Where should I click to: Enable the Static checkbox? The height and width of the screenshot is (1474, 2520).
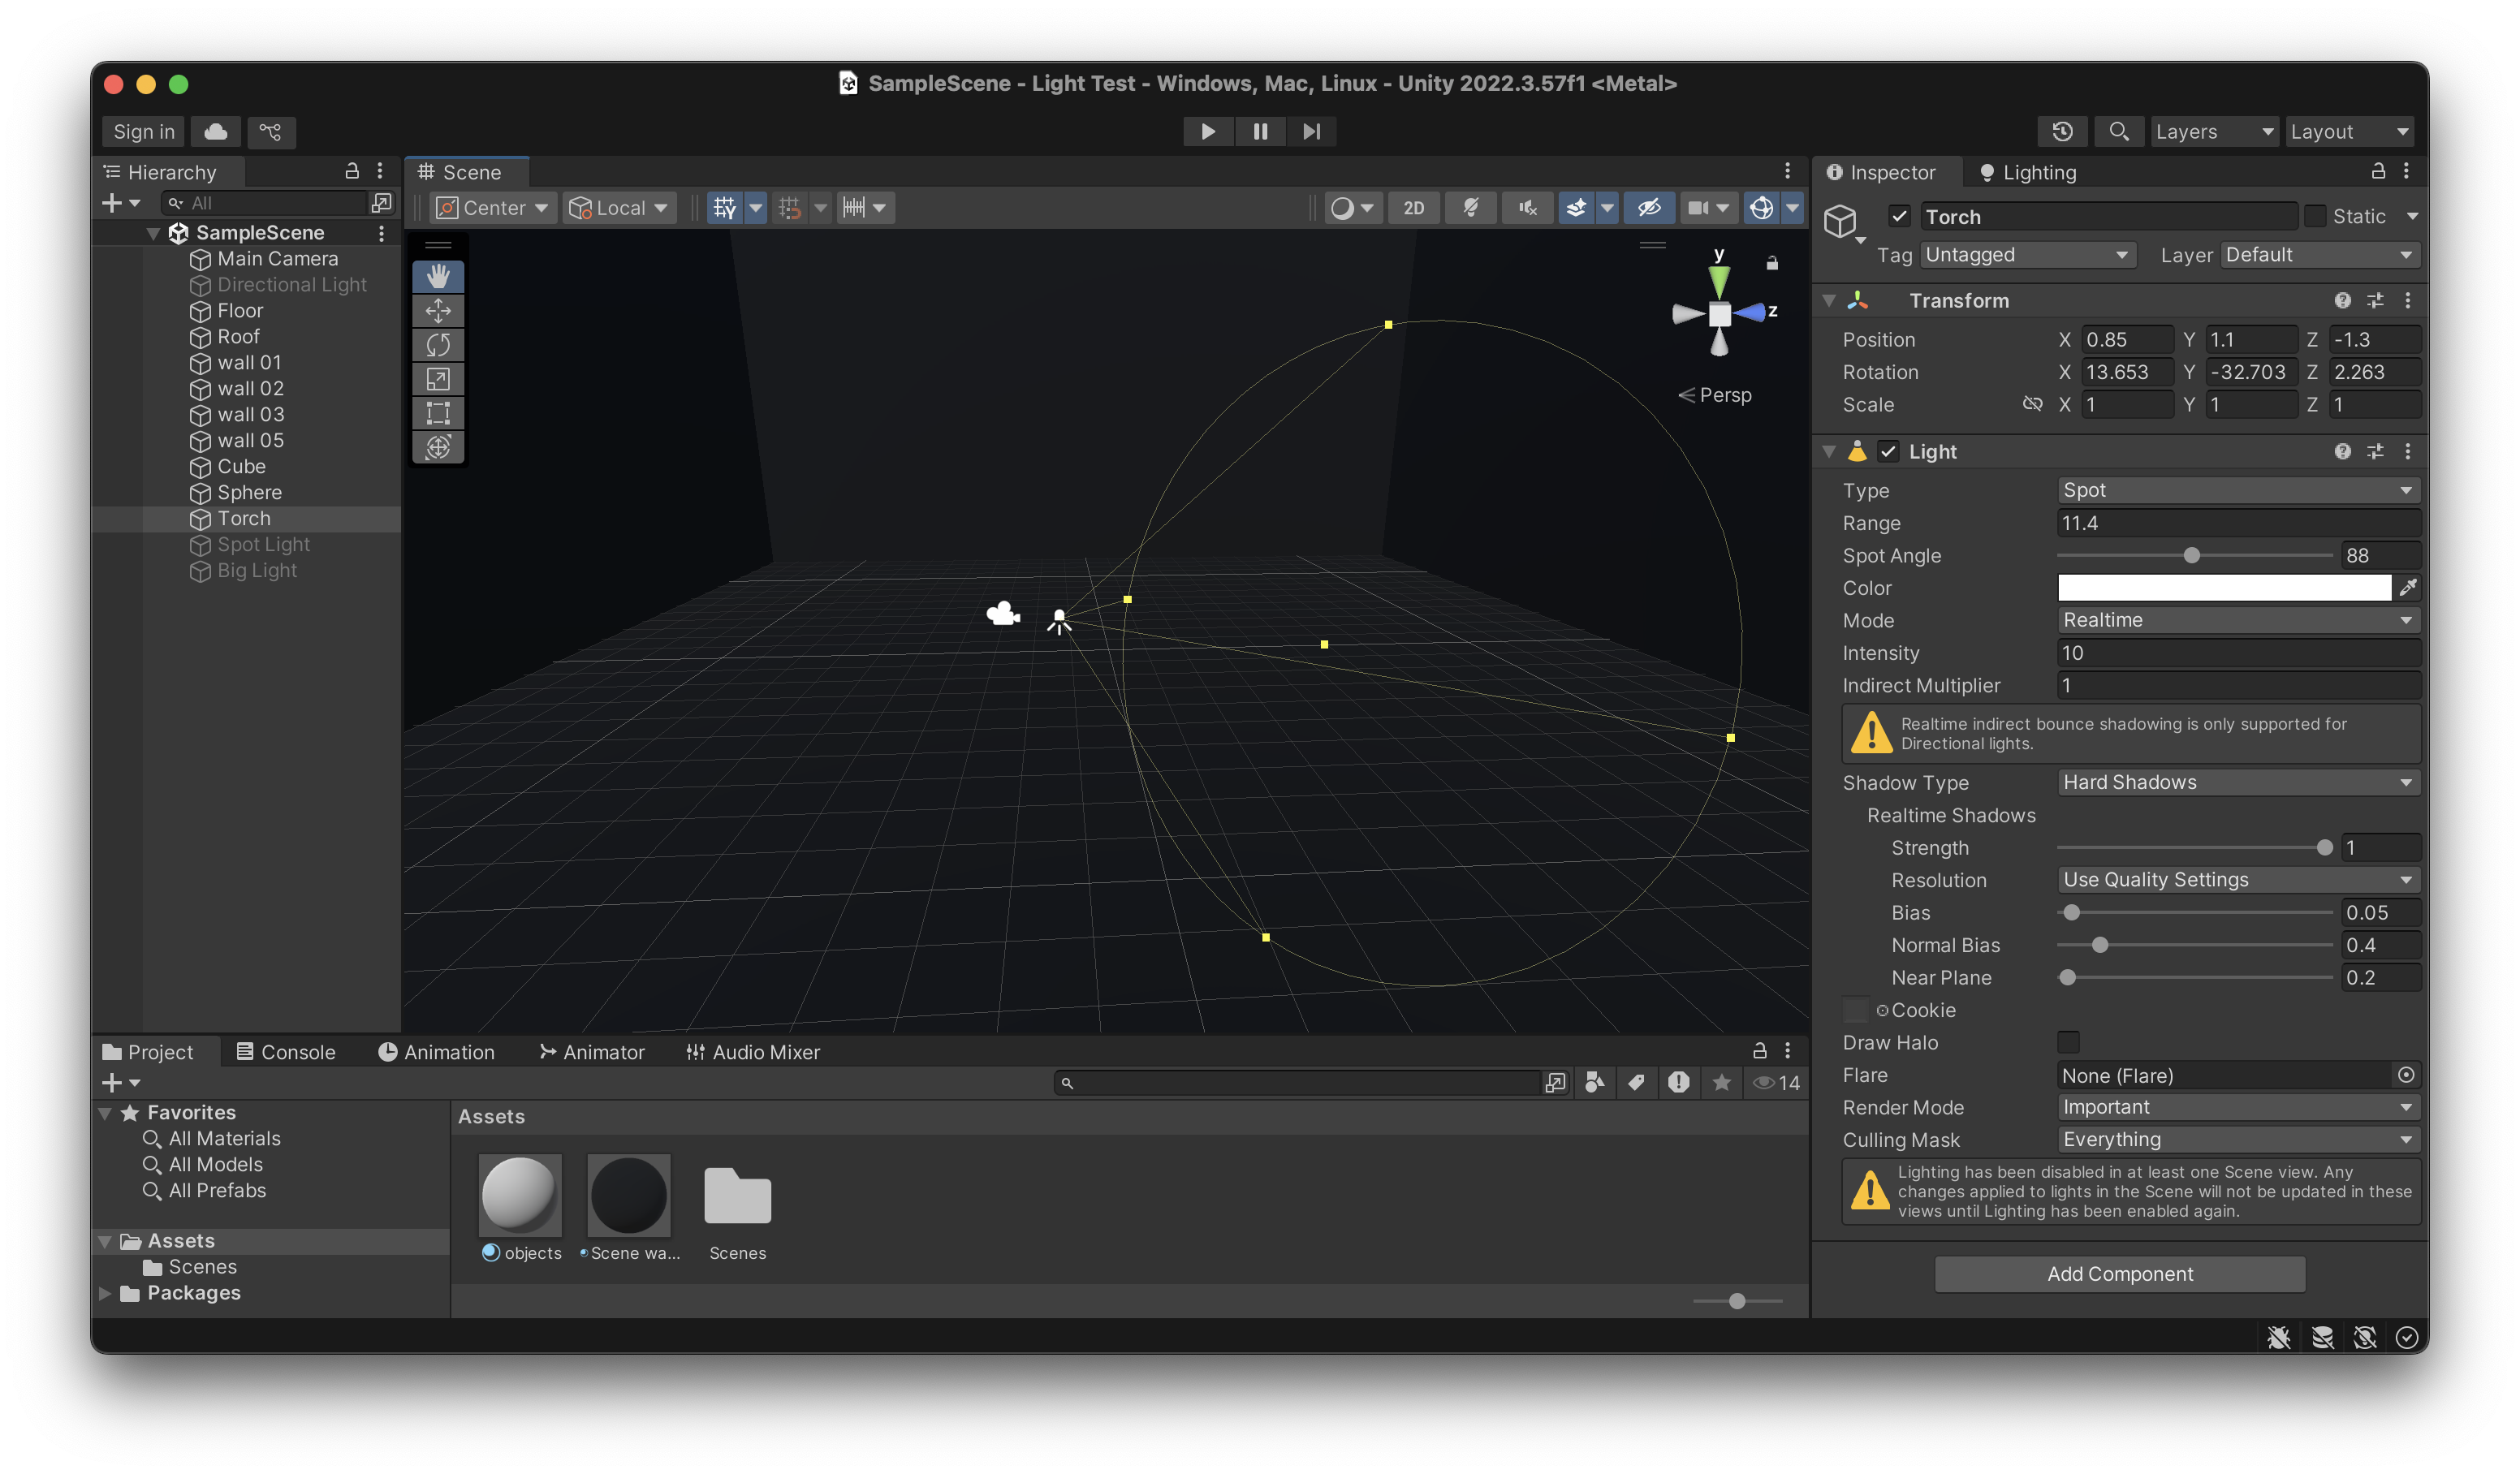tap(2314, 216)
